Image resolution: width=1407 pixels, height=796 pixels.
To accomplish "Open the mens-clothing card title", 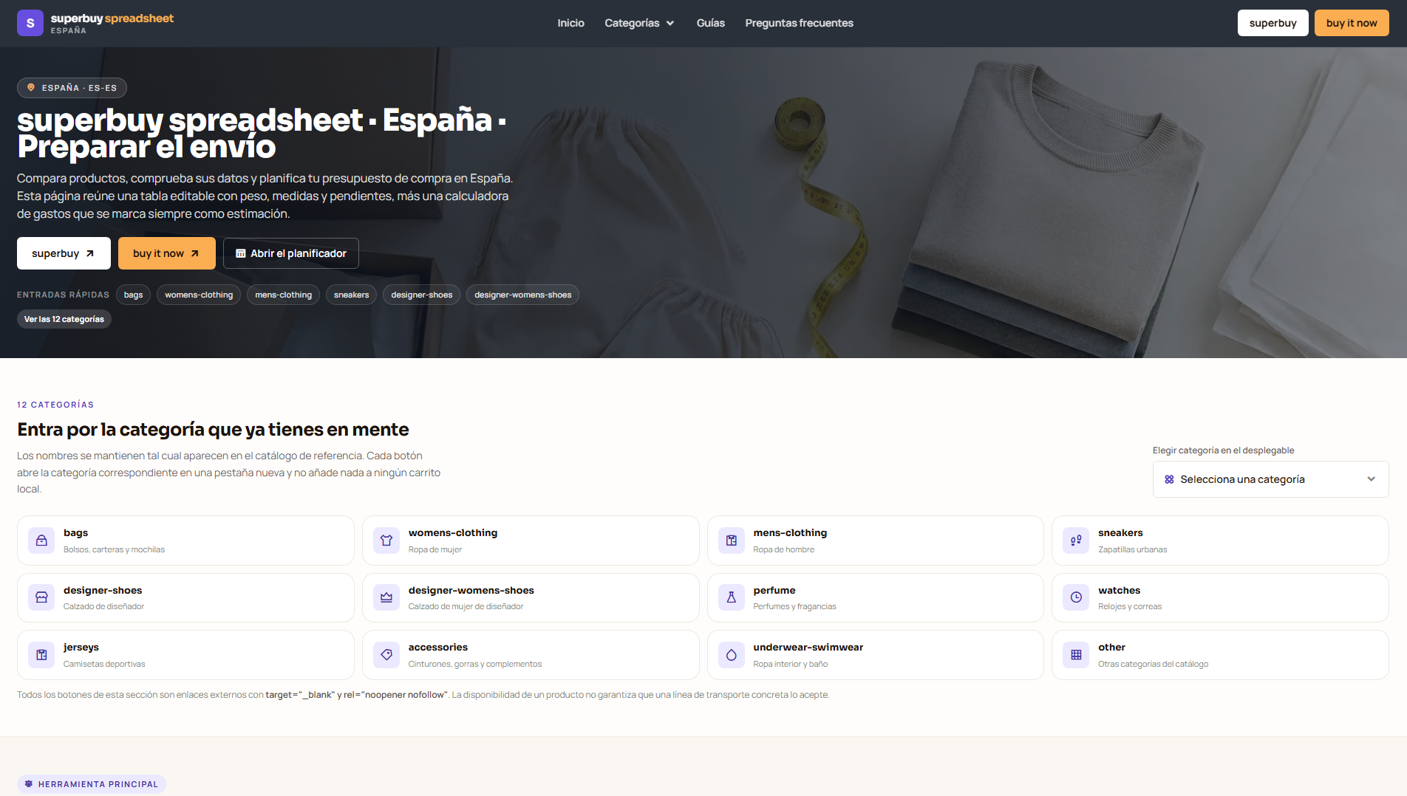I will (x=790, y=532).
